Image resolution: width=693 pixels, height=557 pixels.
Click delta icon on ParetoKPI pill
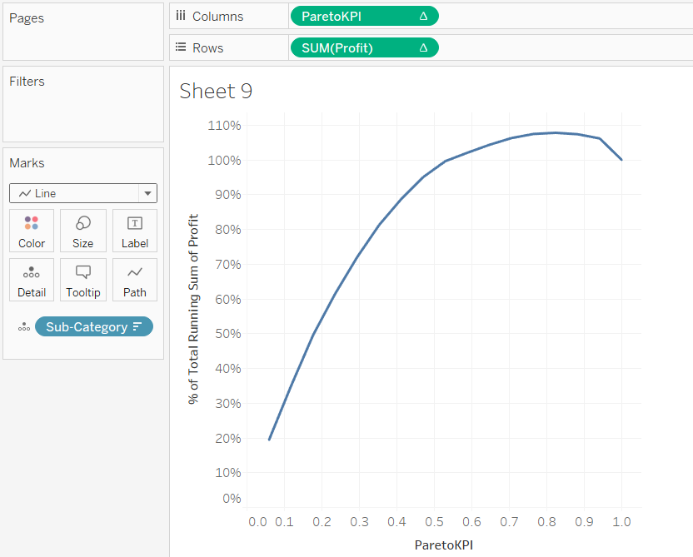423,17
